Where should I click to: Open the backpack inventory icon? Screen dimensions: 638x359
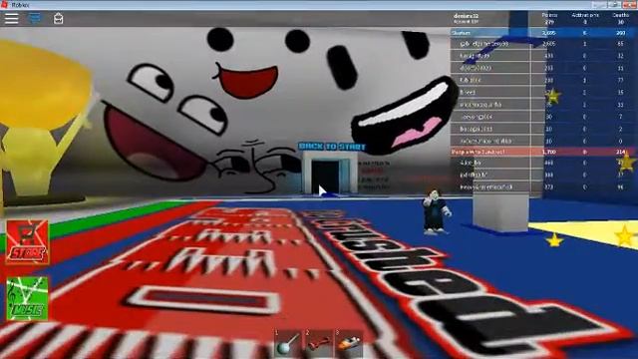[x=58, y=18]
